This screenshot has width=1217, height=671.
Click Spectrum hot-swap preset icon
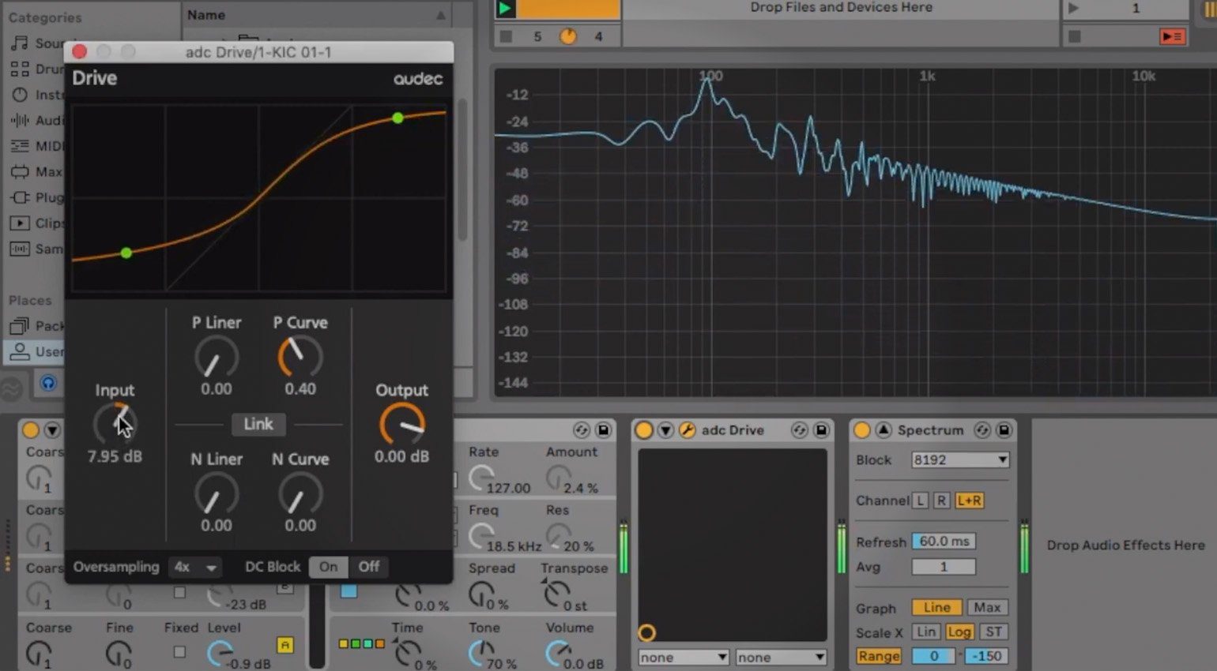point(982,430)
